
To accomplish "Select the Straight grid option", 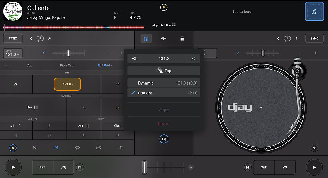I will 164,93.
